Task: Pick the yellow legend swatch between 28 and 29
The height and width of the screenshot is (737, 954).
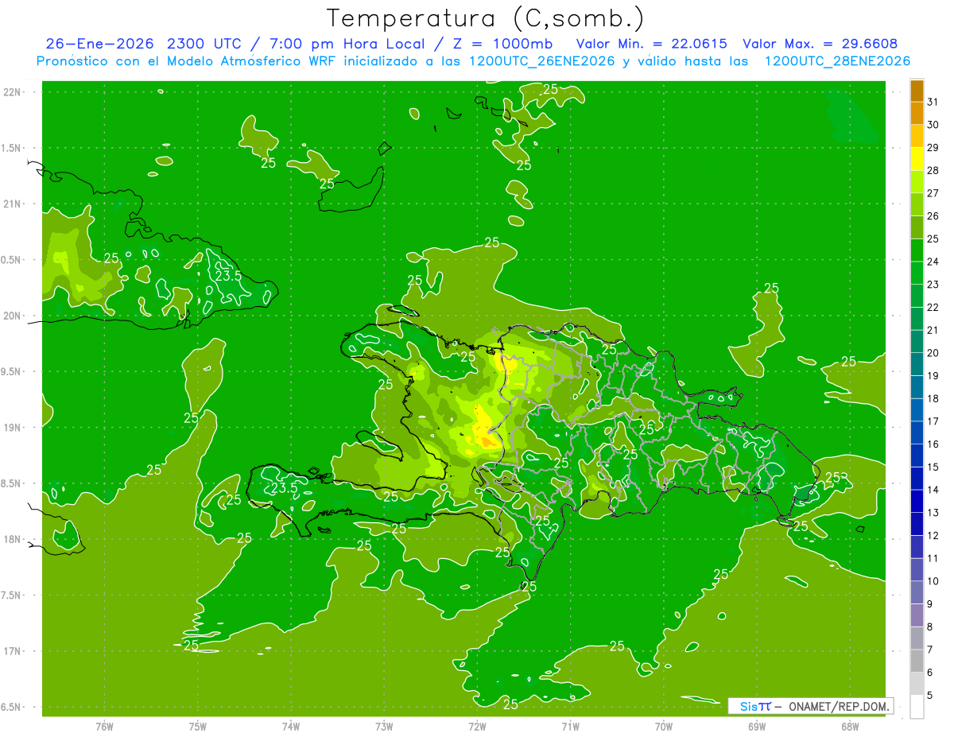Action: 917,159
